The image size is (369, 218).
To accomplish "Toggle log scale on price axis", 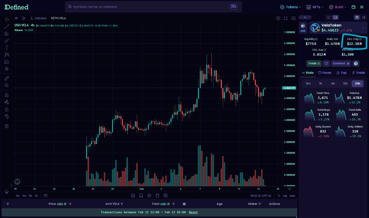I will tap(285, 196).
